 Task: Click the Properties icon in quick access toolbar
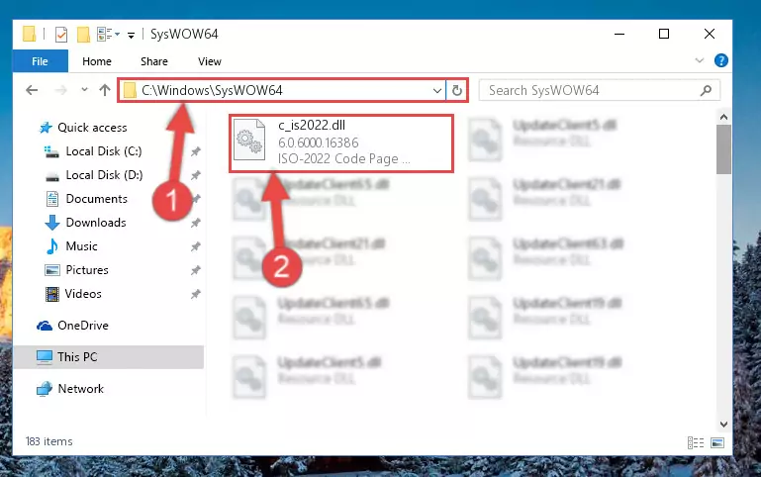click(61, 35)
